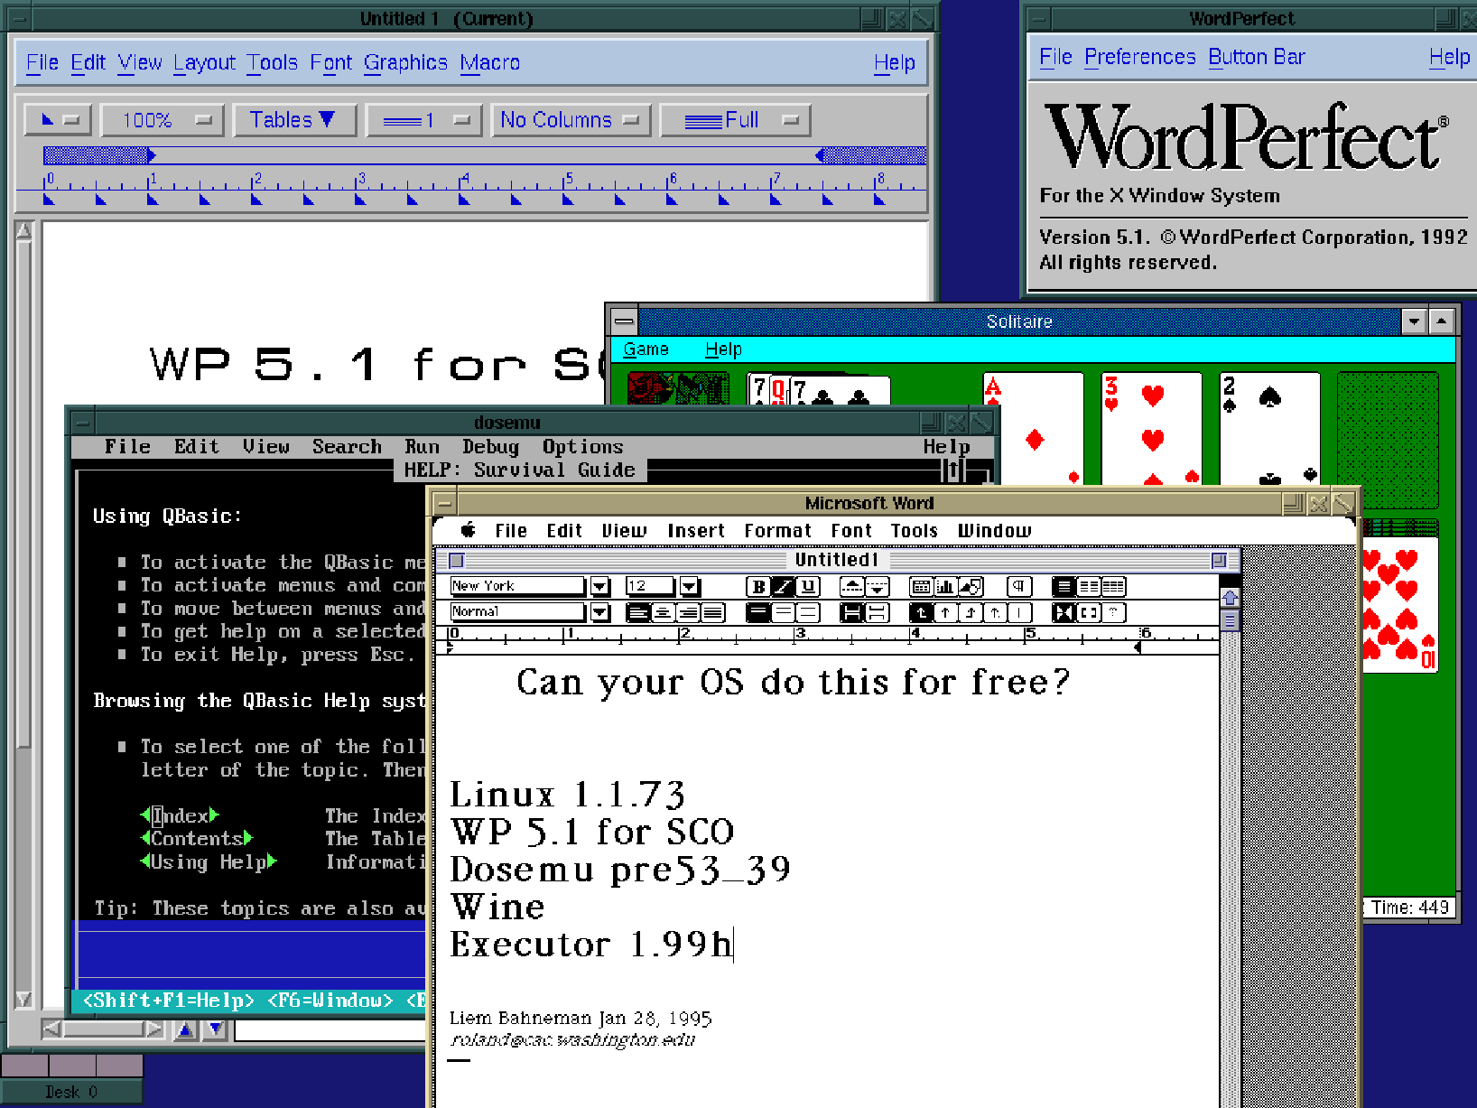Select justified paragraph alignment in Word ruler
Viewport: 1477px width, 1108px height.
click(713, 613)
